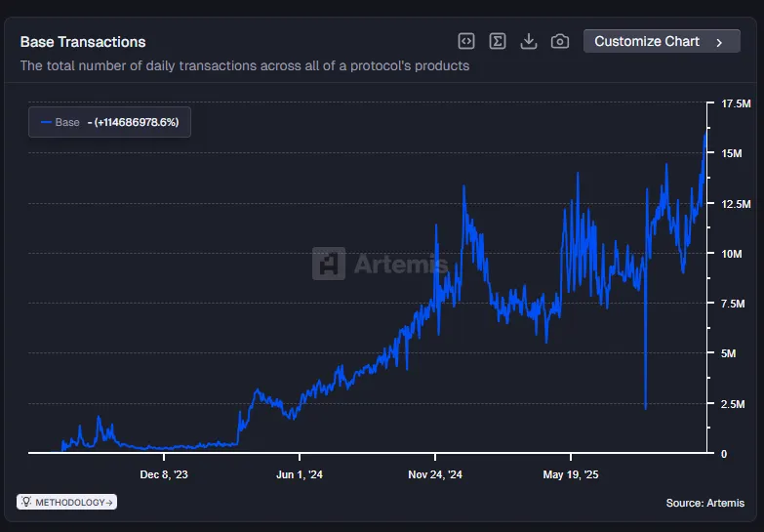Click the 10M y-axis label
Screen dimensions: 764x532
[731, 254]
